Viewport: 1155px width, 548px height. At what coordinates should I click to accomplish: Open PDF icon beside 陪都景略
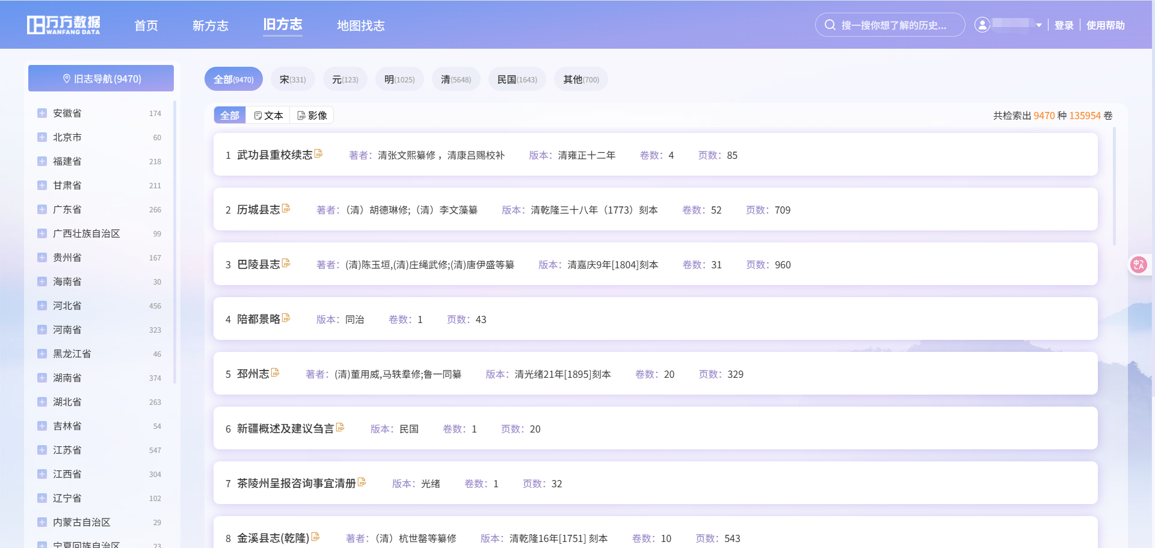[286, 318]
